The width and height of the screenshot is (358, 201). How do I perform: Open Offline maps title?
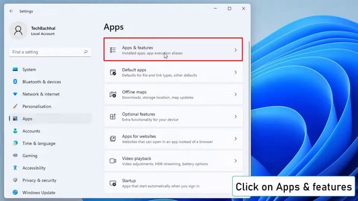click(134, 92)
